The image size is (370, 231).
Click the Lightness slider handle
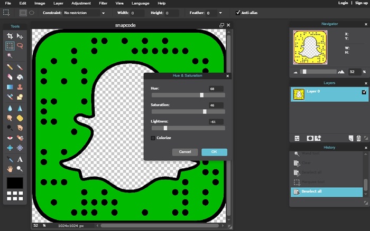(x=165, y=128)
